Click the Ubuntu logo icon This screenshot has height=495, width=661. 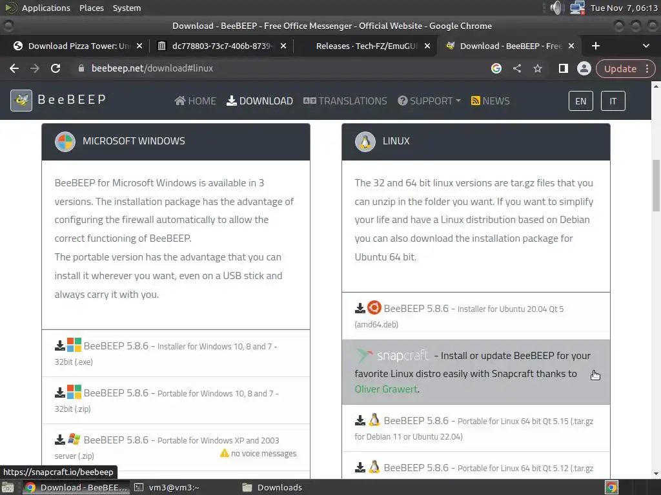(x=374, y=307)
